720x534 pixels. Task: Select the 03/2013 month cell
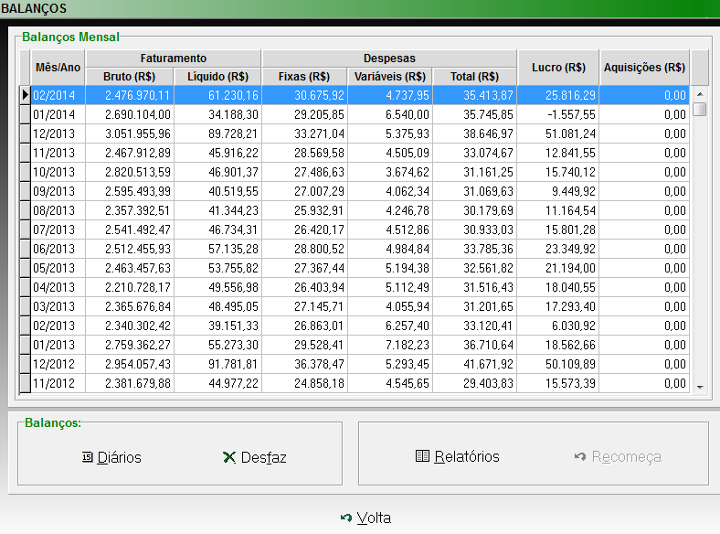click(x=58, y=306)
